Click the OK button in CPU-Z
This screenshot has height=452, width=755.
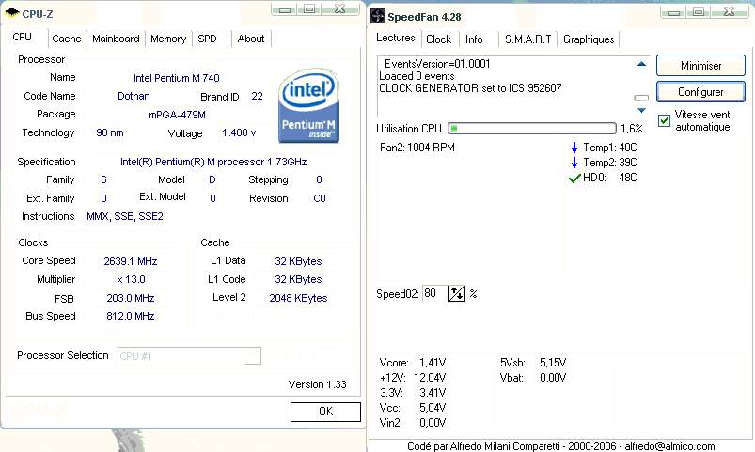tap(325, 412)
